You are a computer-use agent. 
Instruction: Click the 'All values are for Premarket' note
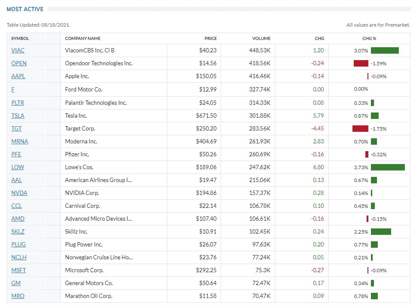378,25
